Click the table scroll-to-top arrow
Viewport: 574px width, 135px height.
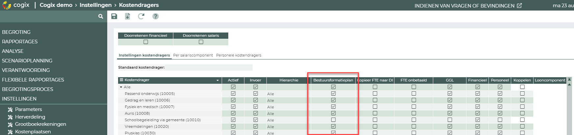[569, 79]
